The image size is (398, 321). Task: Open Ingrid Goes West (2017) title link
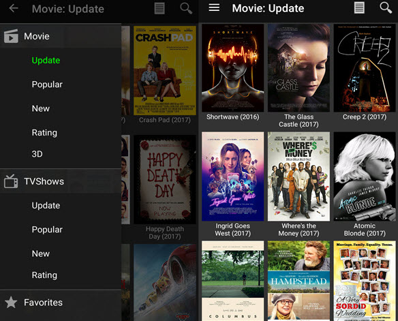click(x=233, y=230)
